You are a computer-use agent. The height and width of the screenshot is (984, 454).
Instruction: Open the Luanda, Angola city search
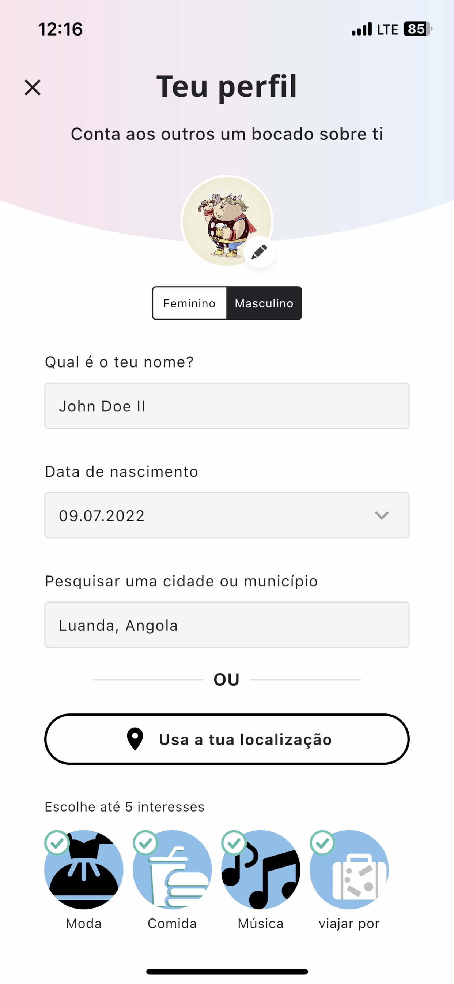(x=227, y=625)
